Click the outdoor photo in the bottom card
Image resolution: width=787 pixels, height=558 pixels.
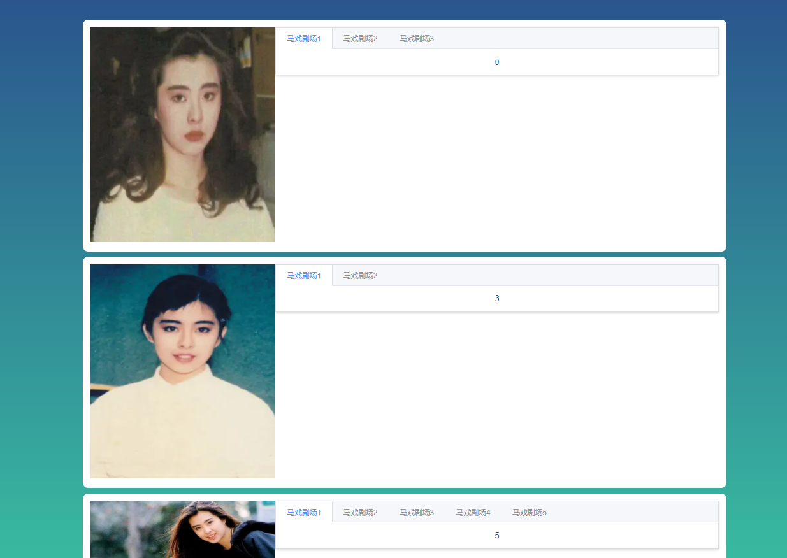(183, 529)
